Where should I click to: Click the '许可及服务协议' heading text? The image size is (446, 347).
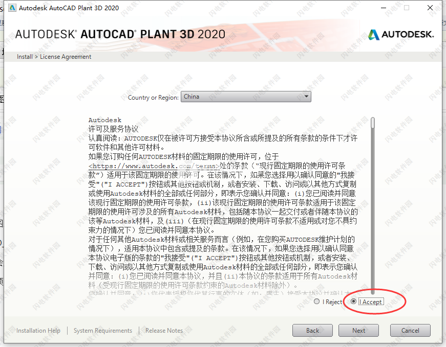point(113,129)
